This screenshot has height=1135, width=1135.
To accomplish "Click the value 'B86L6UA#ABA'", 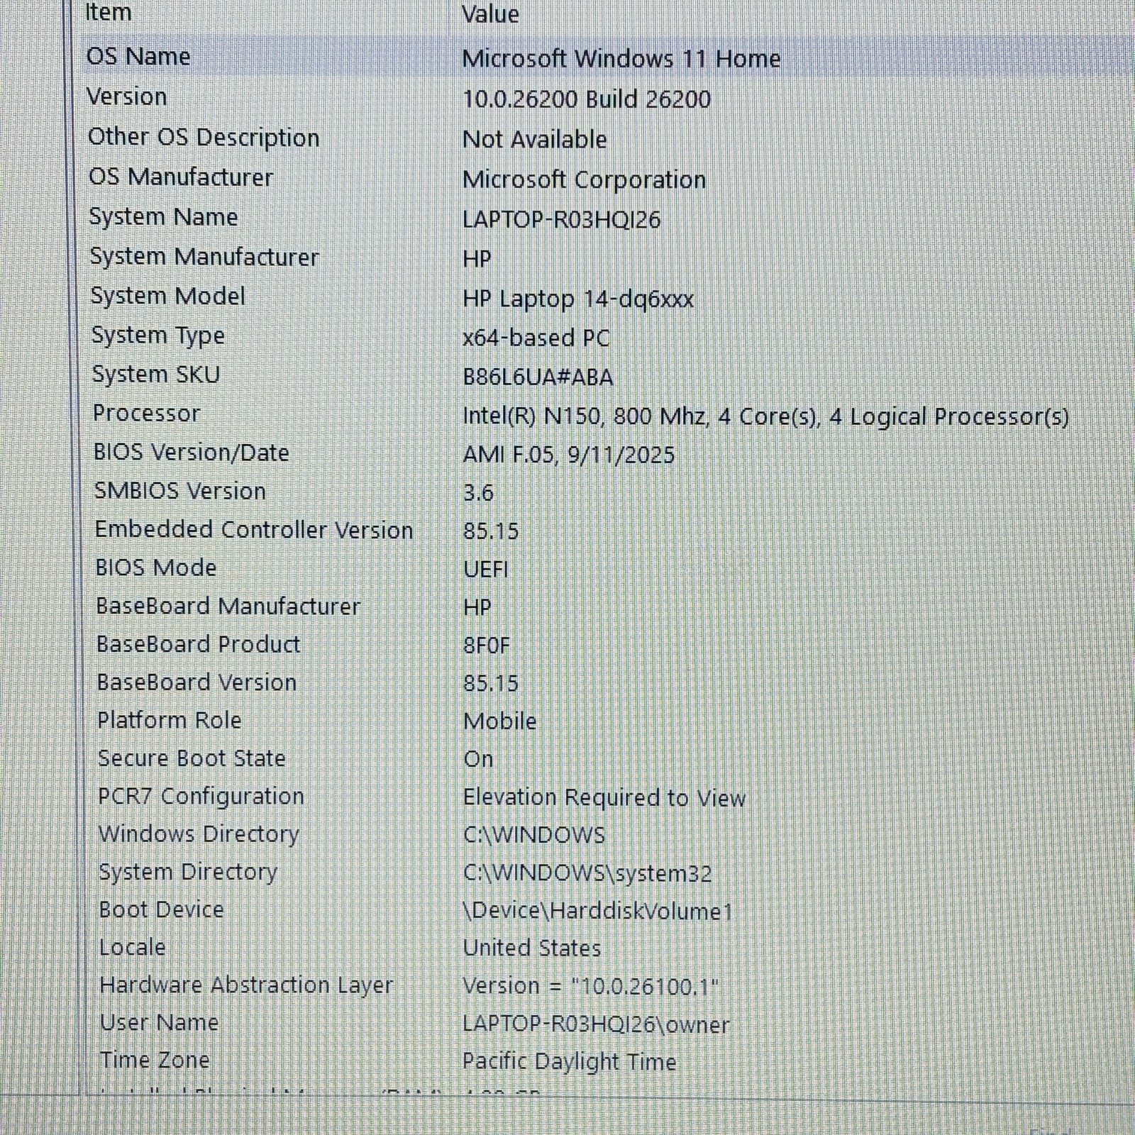I will pos(538,377).
